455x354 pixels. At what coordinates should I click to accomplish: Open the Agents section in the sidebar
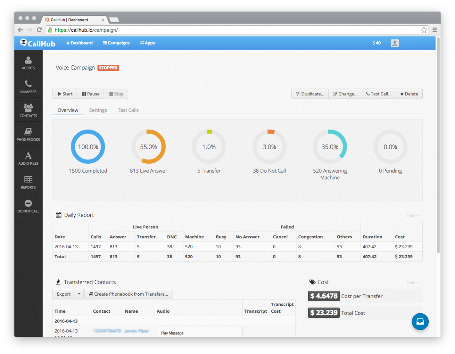click(x=28, y=62)
